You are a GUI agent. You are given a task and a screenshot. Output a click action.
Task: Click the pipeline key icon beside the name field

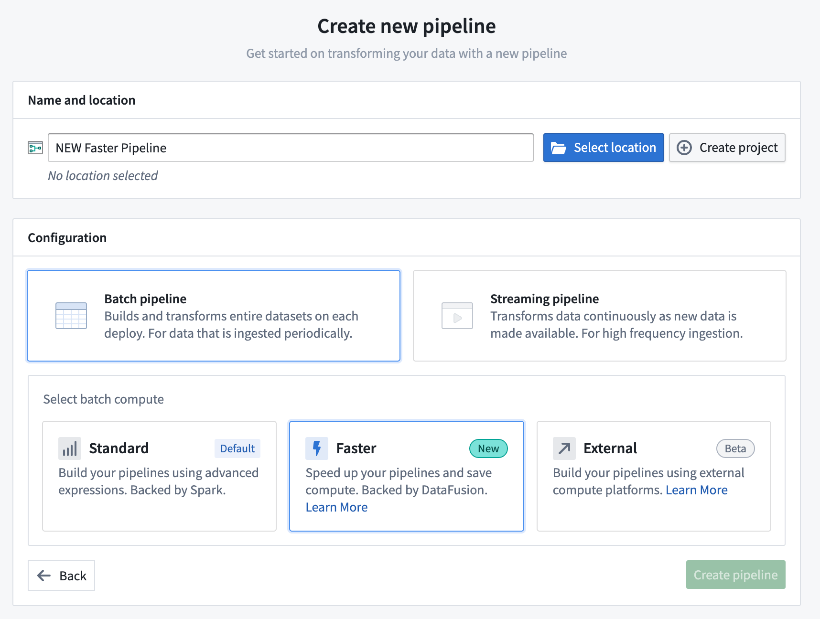click(x=35, y=148)
